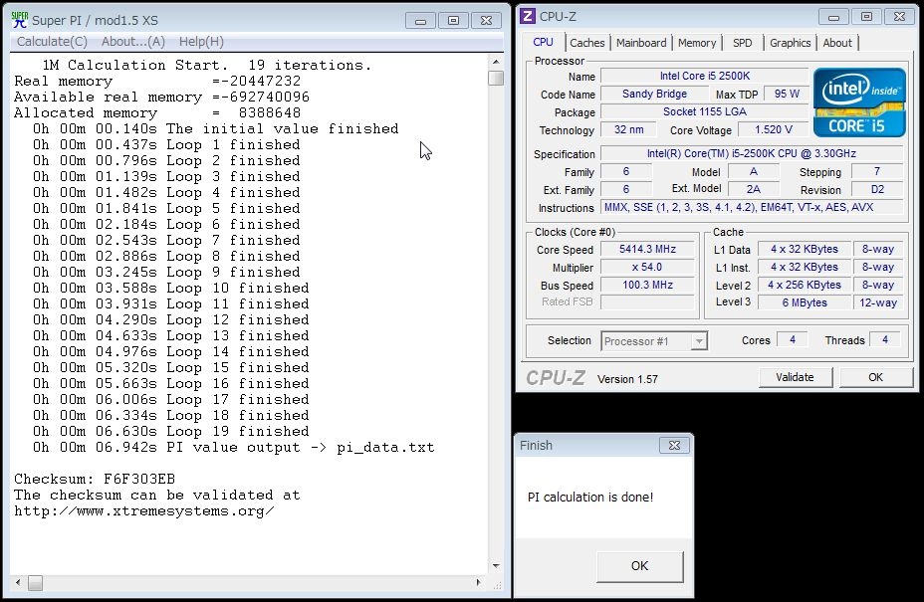Click OK in the Finish dialog
Image resolution: width=924 pixels, height=602 pixels.
pos(639,566)
